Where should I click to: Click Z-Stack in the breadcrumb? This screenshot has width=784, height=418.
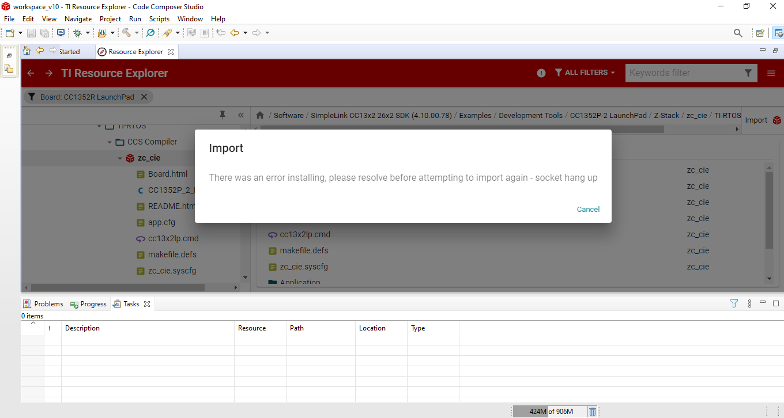pos(666,115)
